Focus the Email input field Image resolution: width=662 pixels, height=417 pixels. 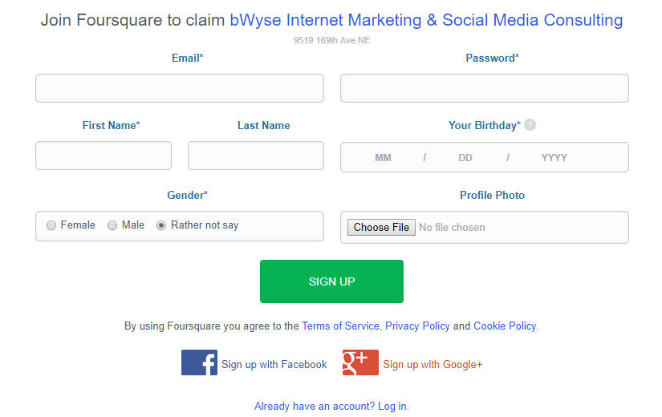pyautogui.click(x=180, y=88)
